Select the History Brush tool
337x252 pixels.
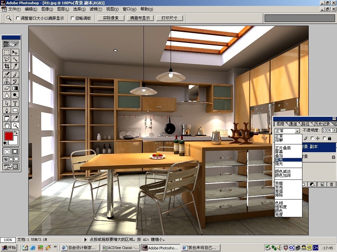tap(15, 81)
